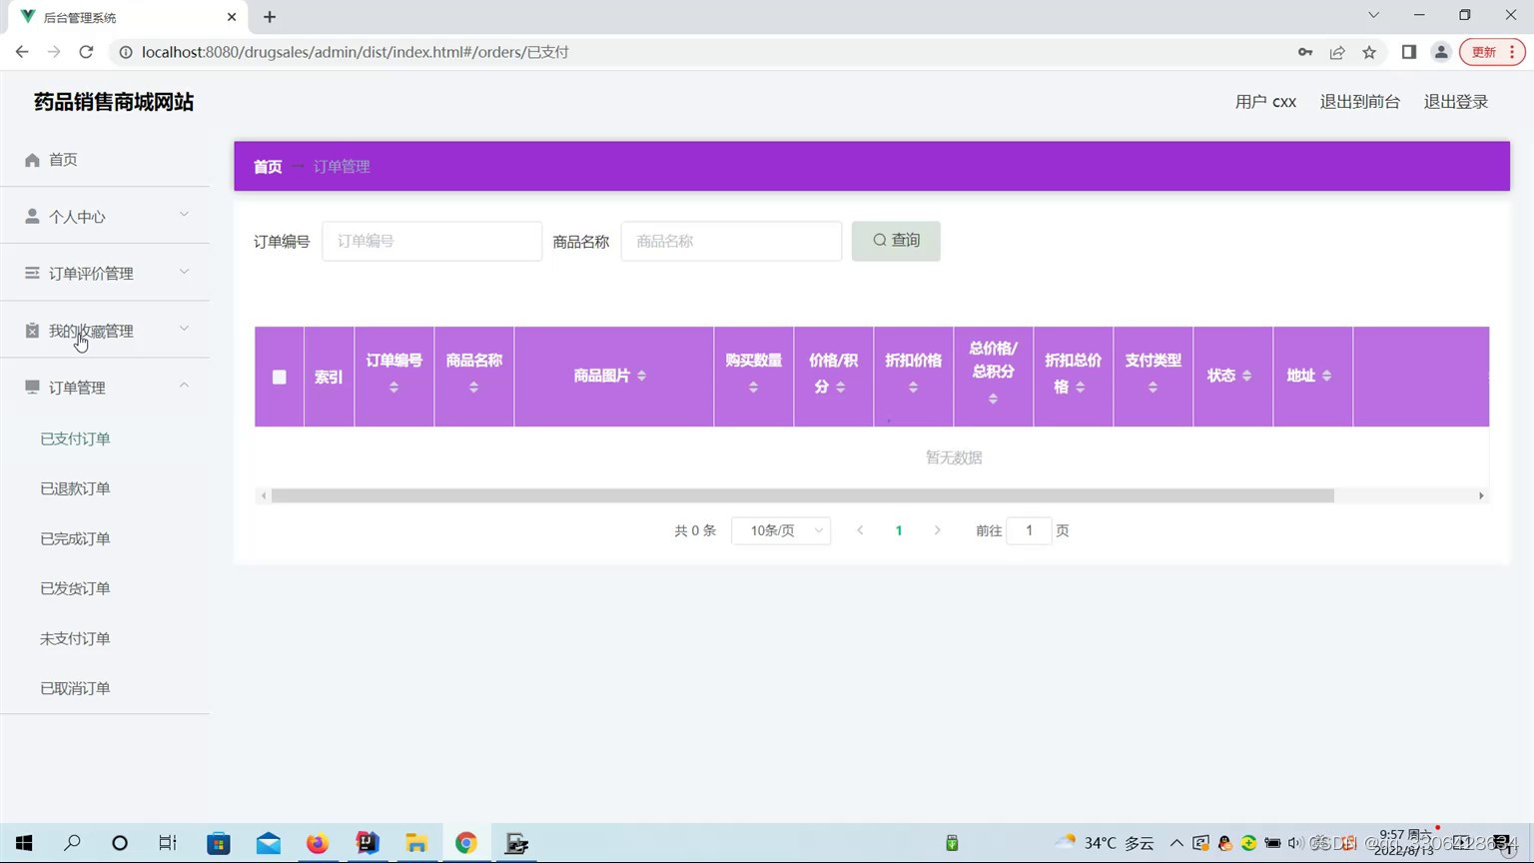This screenshot has height=863, width=1534.
Task: Click the 34°C 多云 weather widget
Action: (x=1106, y=843)
